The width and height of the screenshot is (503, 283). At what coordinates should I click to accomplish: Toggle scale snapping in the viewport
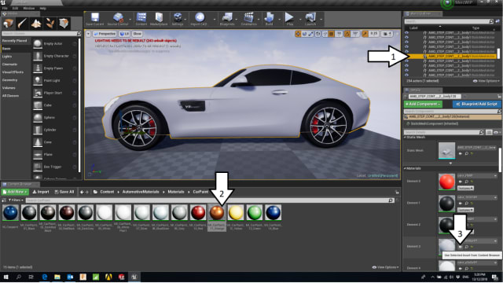(365, 34)
